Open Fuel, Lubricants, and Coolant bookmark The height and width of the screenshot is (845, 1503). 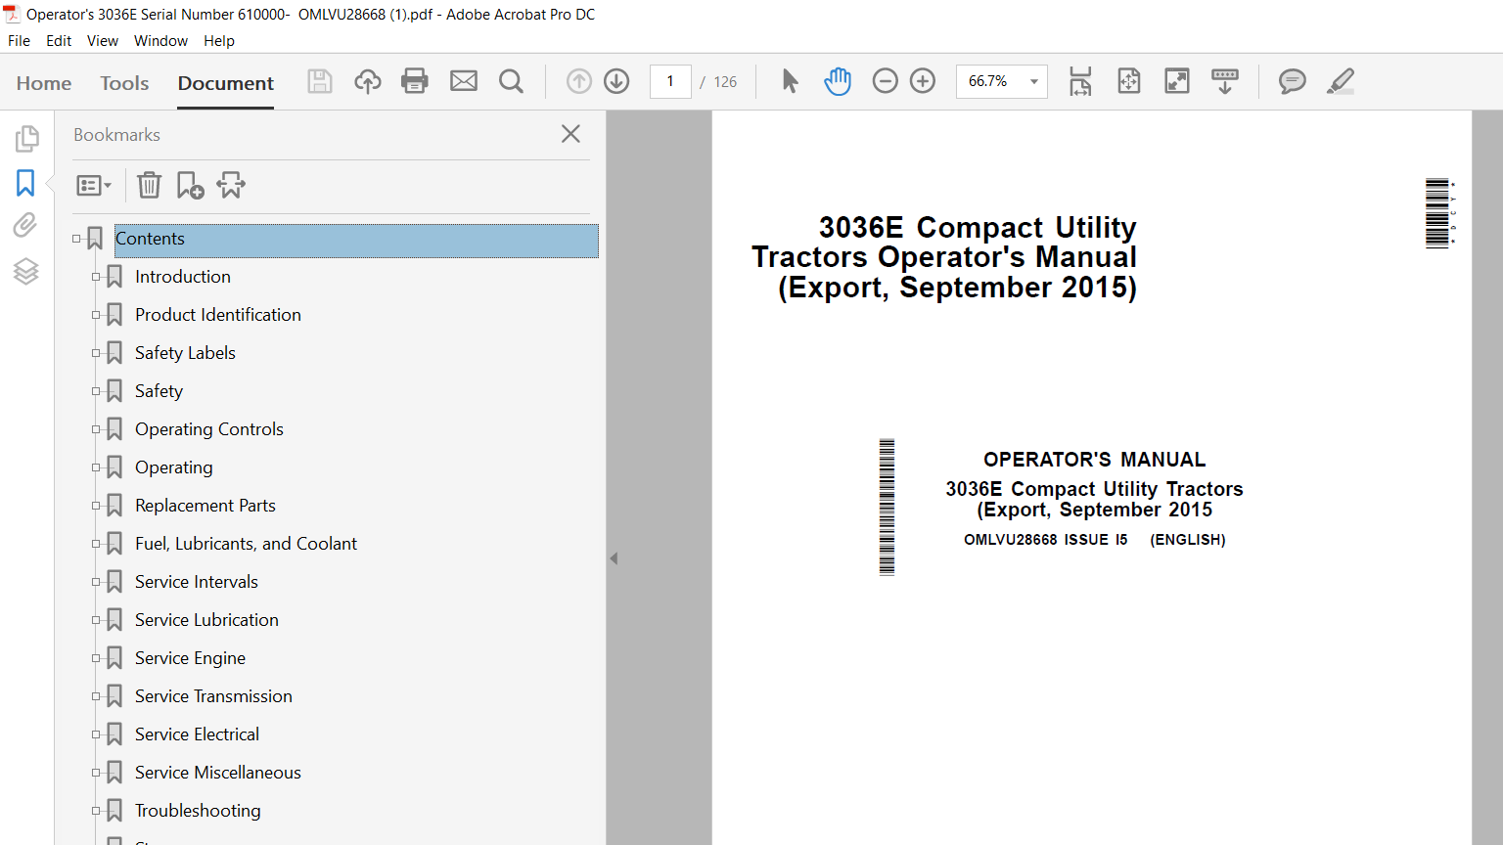coord(246,544)
